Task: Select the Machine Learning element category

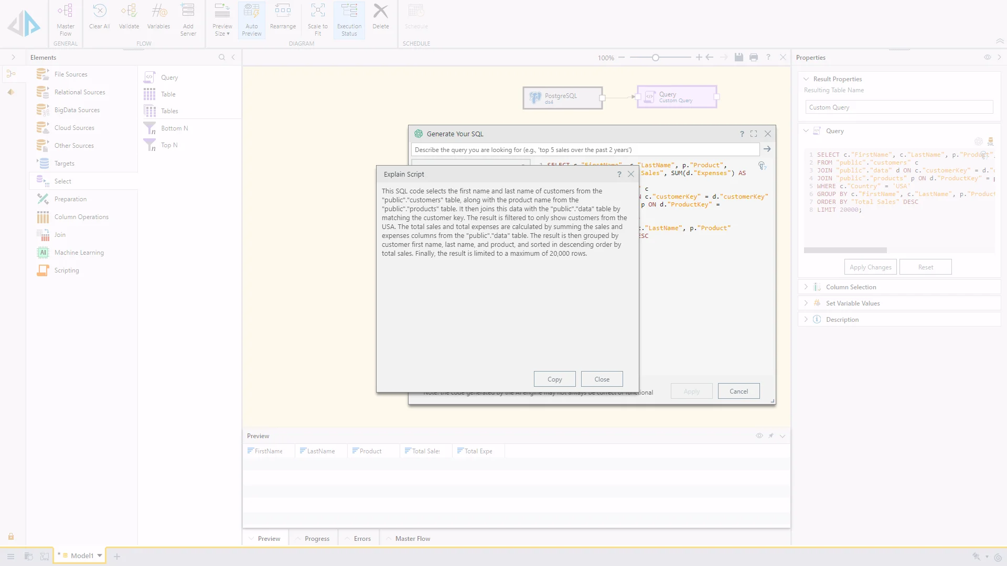Action: (x=79, y=253)
